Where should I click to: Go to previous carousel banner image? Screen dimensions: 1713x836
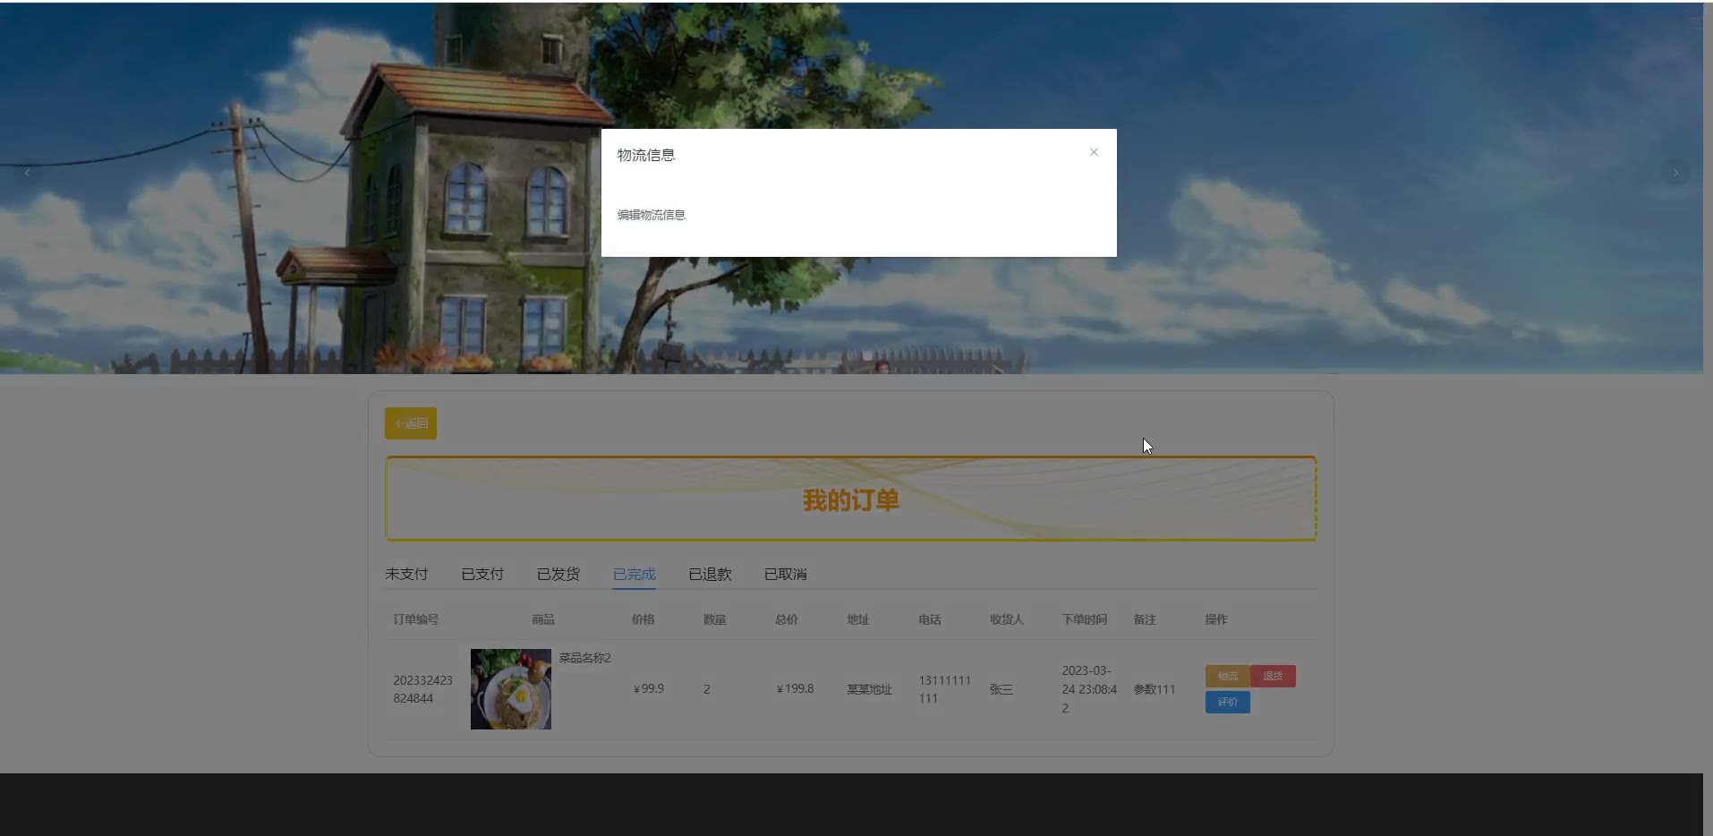point(27,173)
